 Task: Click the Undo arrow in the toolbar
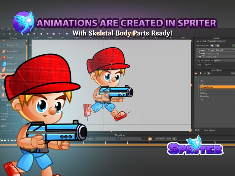point(4,34)
